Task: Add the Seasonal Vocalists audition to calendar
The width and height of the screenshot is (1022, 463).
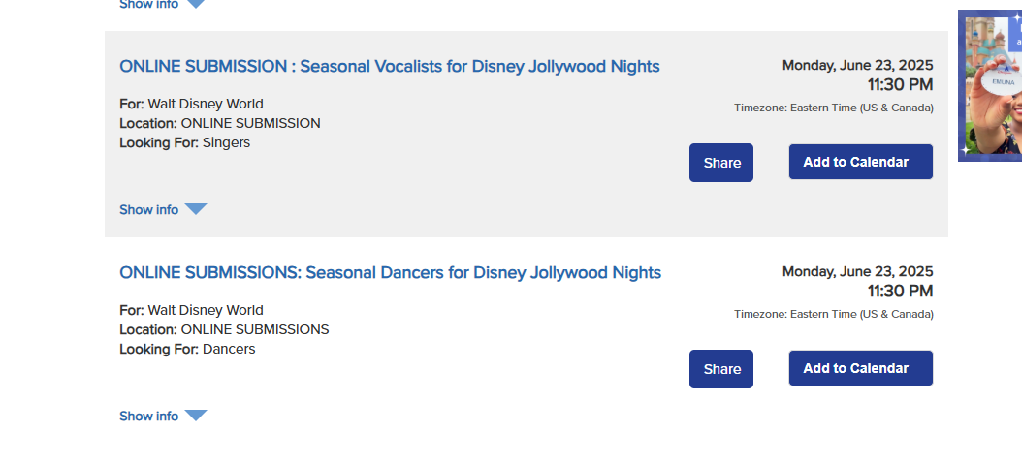Action: click(860, 162)
